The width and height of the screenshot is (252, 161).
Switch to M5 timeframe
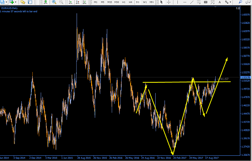point(102,2)
